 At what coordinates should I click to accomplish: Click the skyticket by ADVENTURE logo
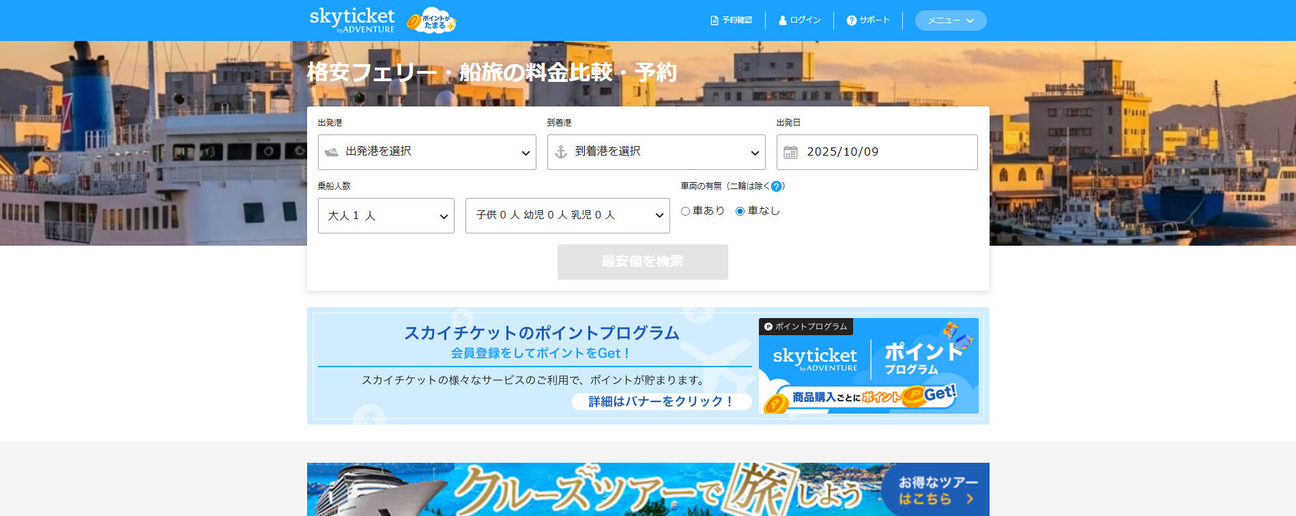pyautogui.click(x=351, y=20)
